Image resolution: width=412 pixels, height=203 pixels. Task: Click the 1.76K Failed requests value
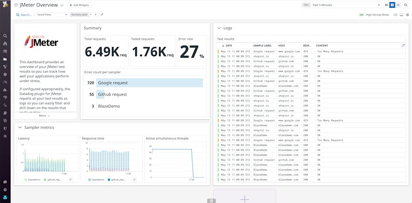[x=153, y=51]
